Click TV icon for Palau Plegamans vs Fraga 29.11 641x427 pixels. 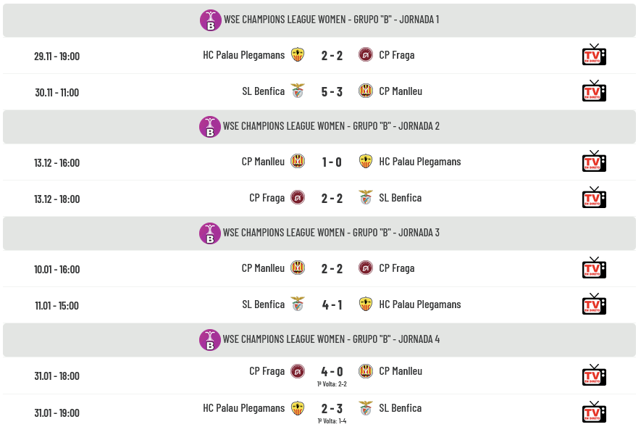[594, 55]
